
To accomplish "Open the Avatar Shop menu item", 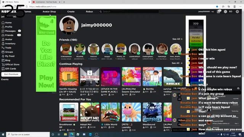I will pos(49,12).
